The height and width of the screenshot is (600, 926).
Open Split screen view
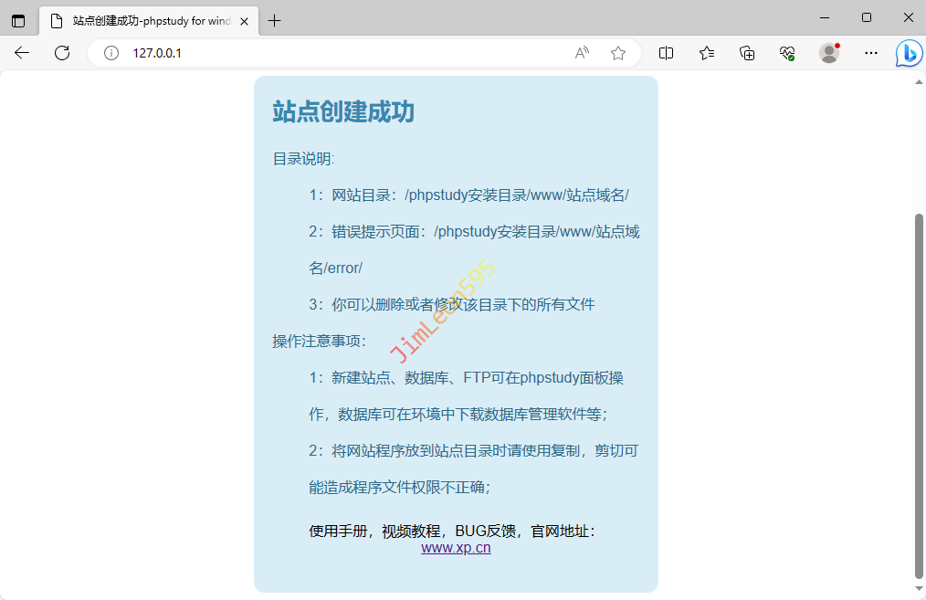click(667, 53)
